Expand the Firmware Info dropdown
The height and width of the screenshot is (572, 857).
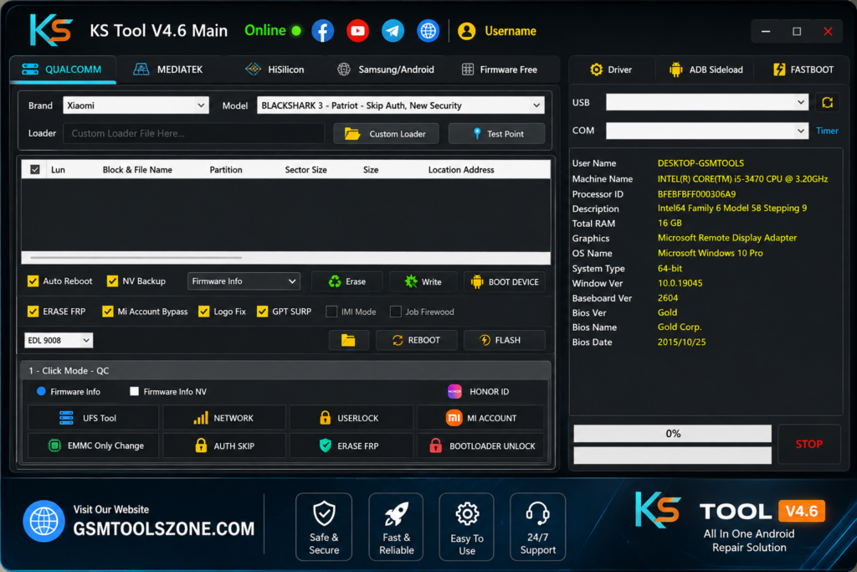[x=244, y=281]
